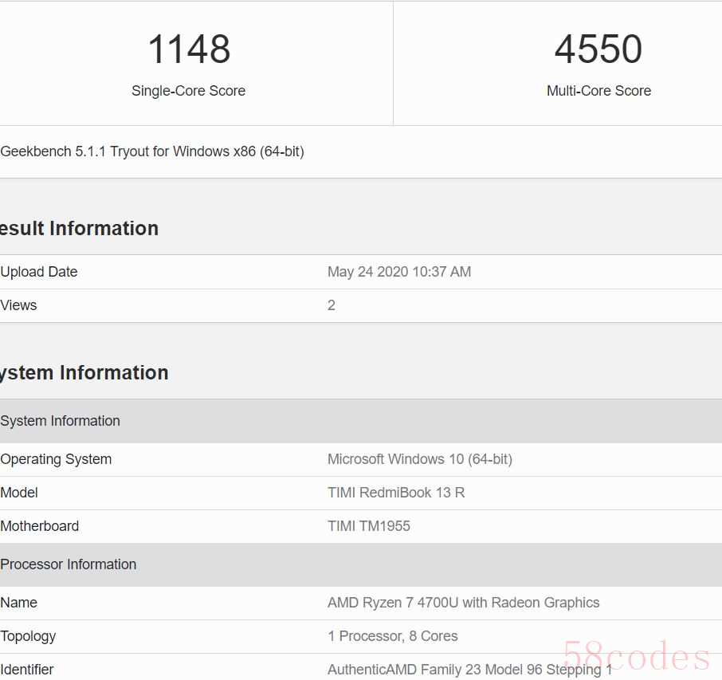
Task: Click the gray "Processor Information" table header row
Action: (x=361, y=565)
